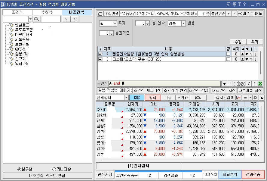Click the magnifier search icon in left panel
Viewport: 267px width, 181px height.
coord(37,19)
